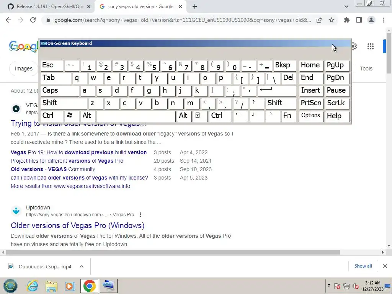Toggle right Ctrl key on On-Screen Keyboard
Image resolution: width=392 pixels, height=294 pixels.
coord(220,116)
